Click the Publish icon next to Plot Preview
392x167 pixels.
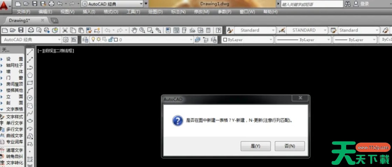(x=47, y=30)
